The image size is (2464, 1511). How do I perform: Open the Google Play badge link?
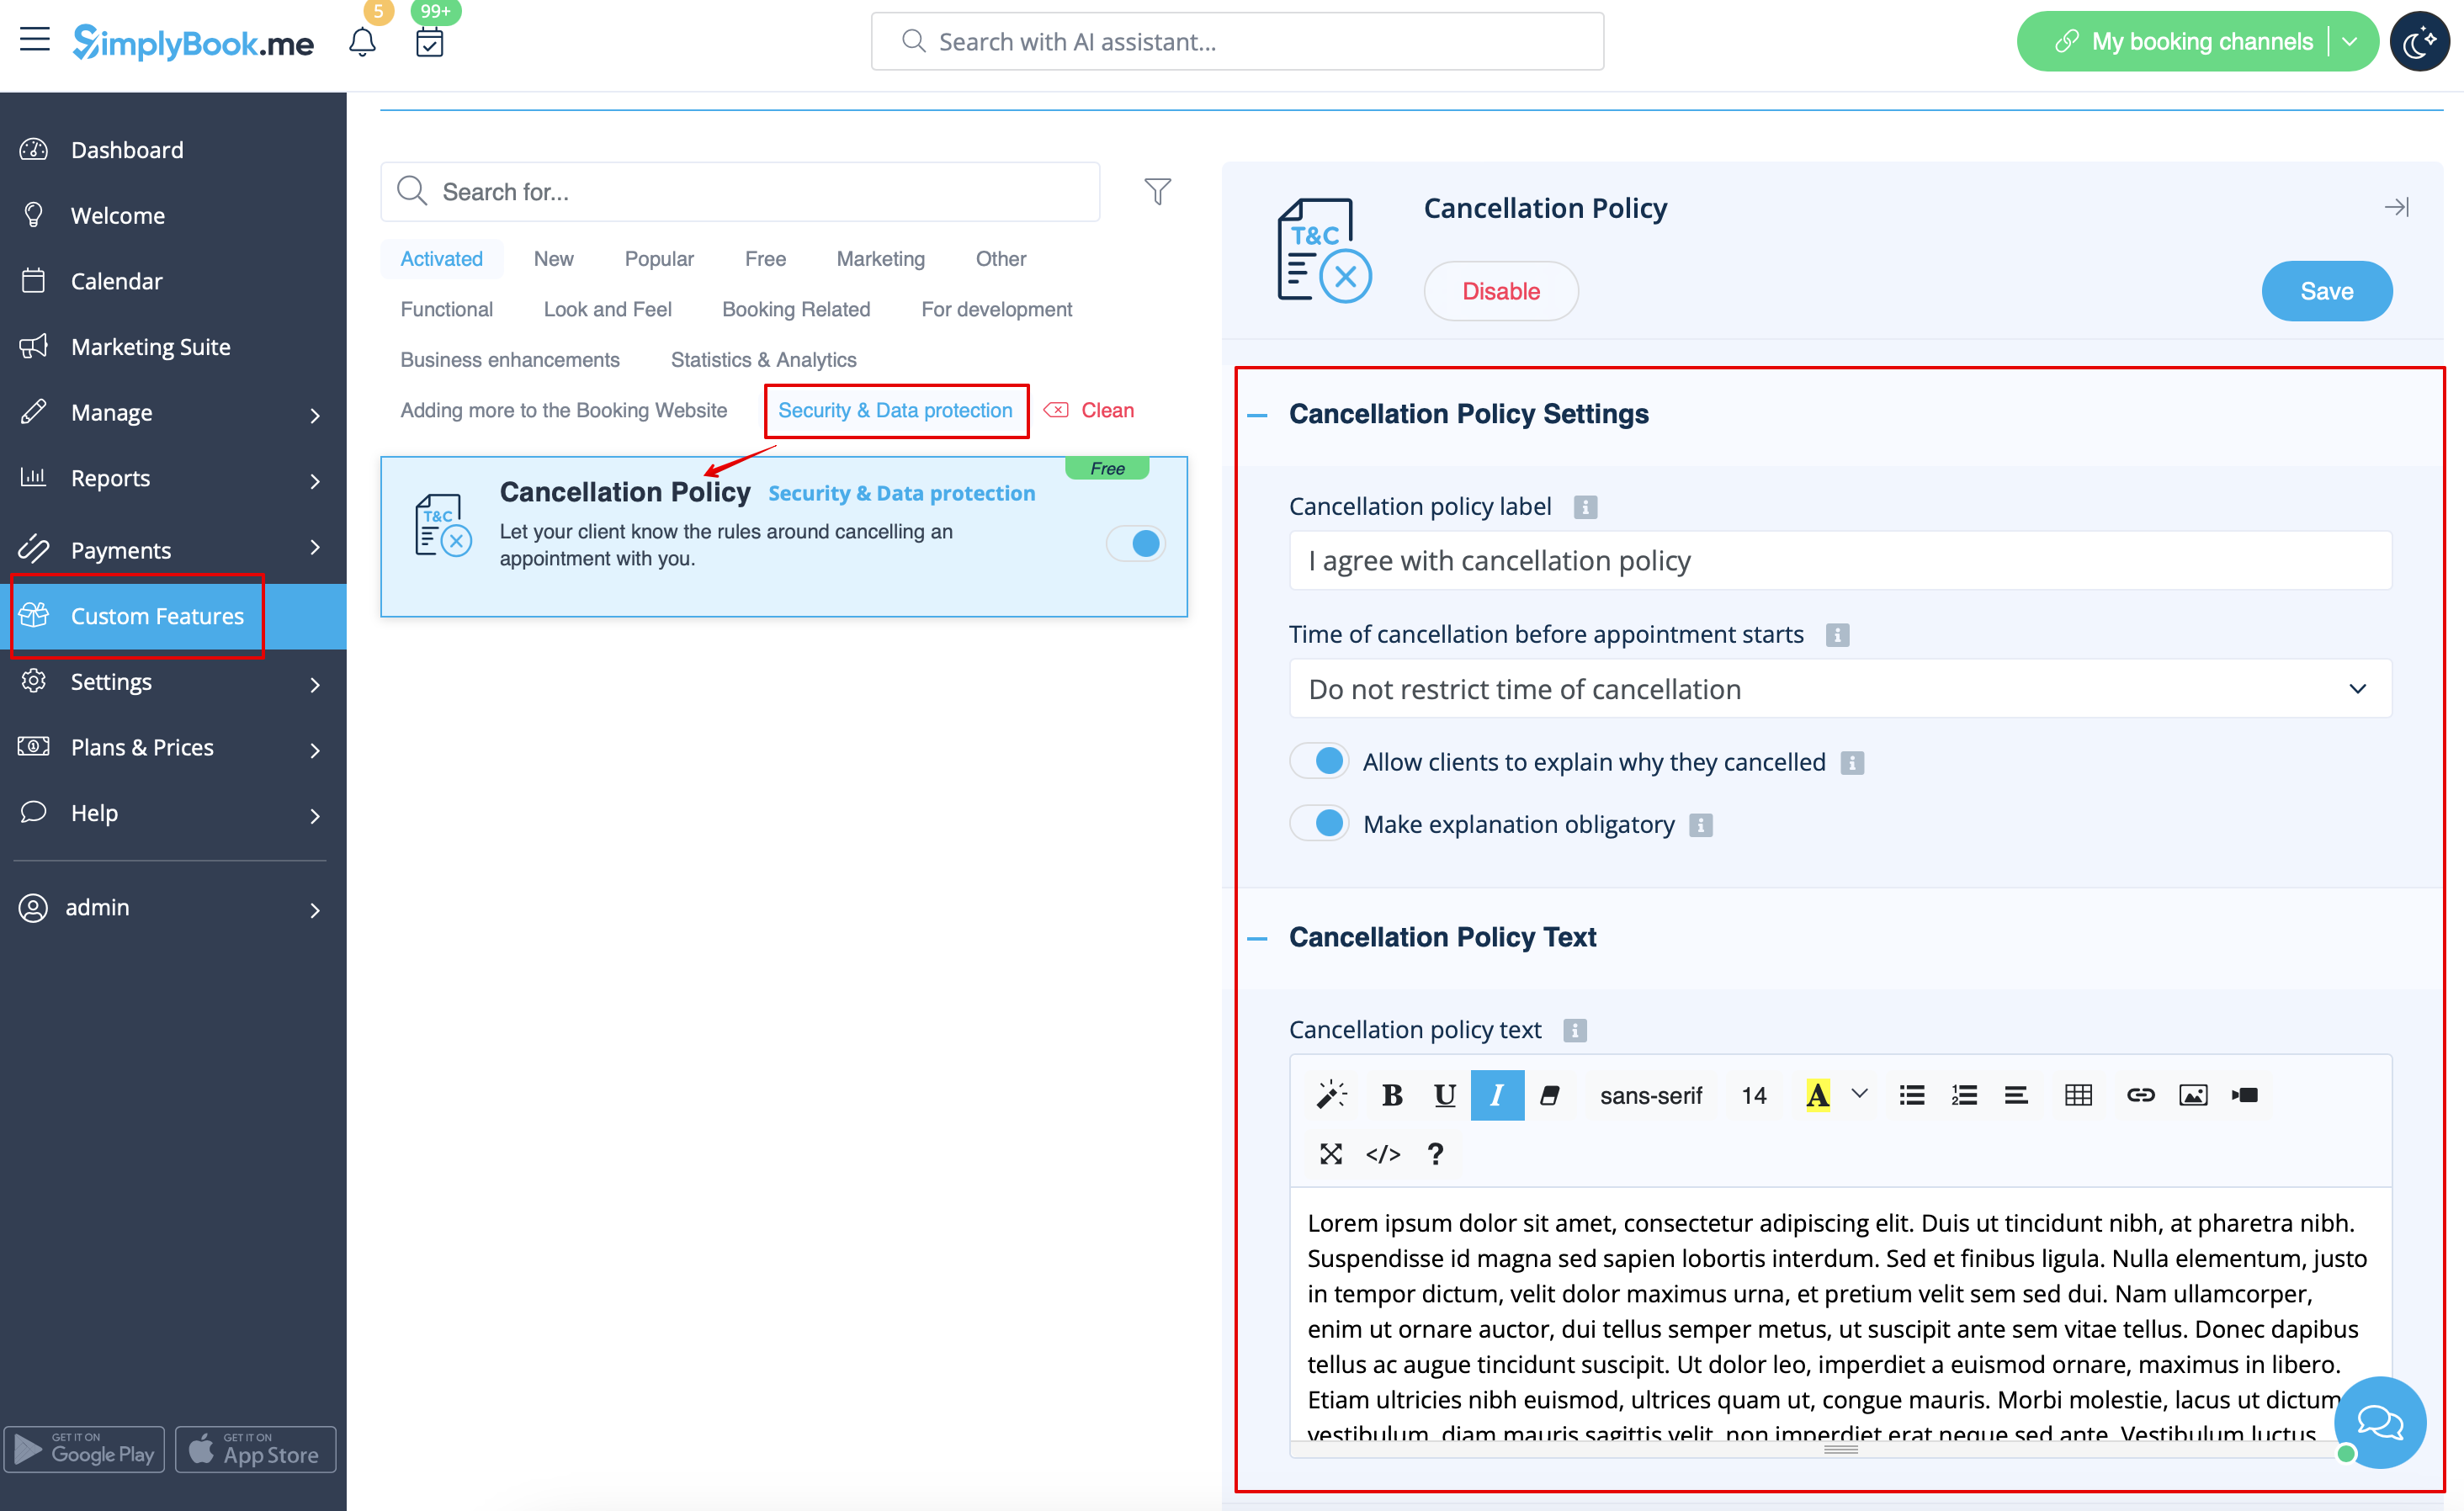click(85, 1449)
